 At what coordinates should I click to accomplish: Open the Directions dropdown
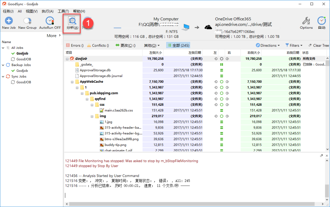coord(268,45)
